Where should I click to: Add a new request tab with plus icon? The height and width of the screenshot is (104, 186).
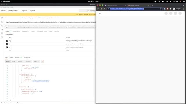tap(56, 18)
